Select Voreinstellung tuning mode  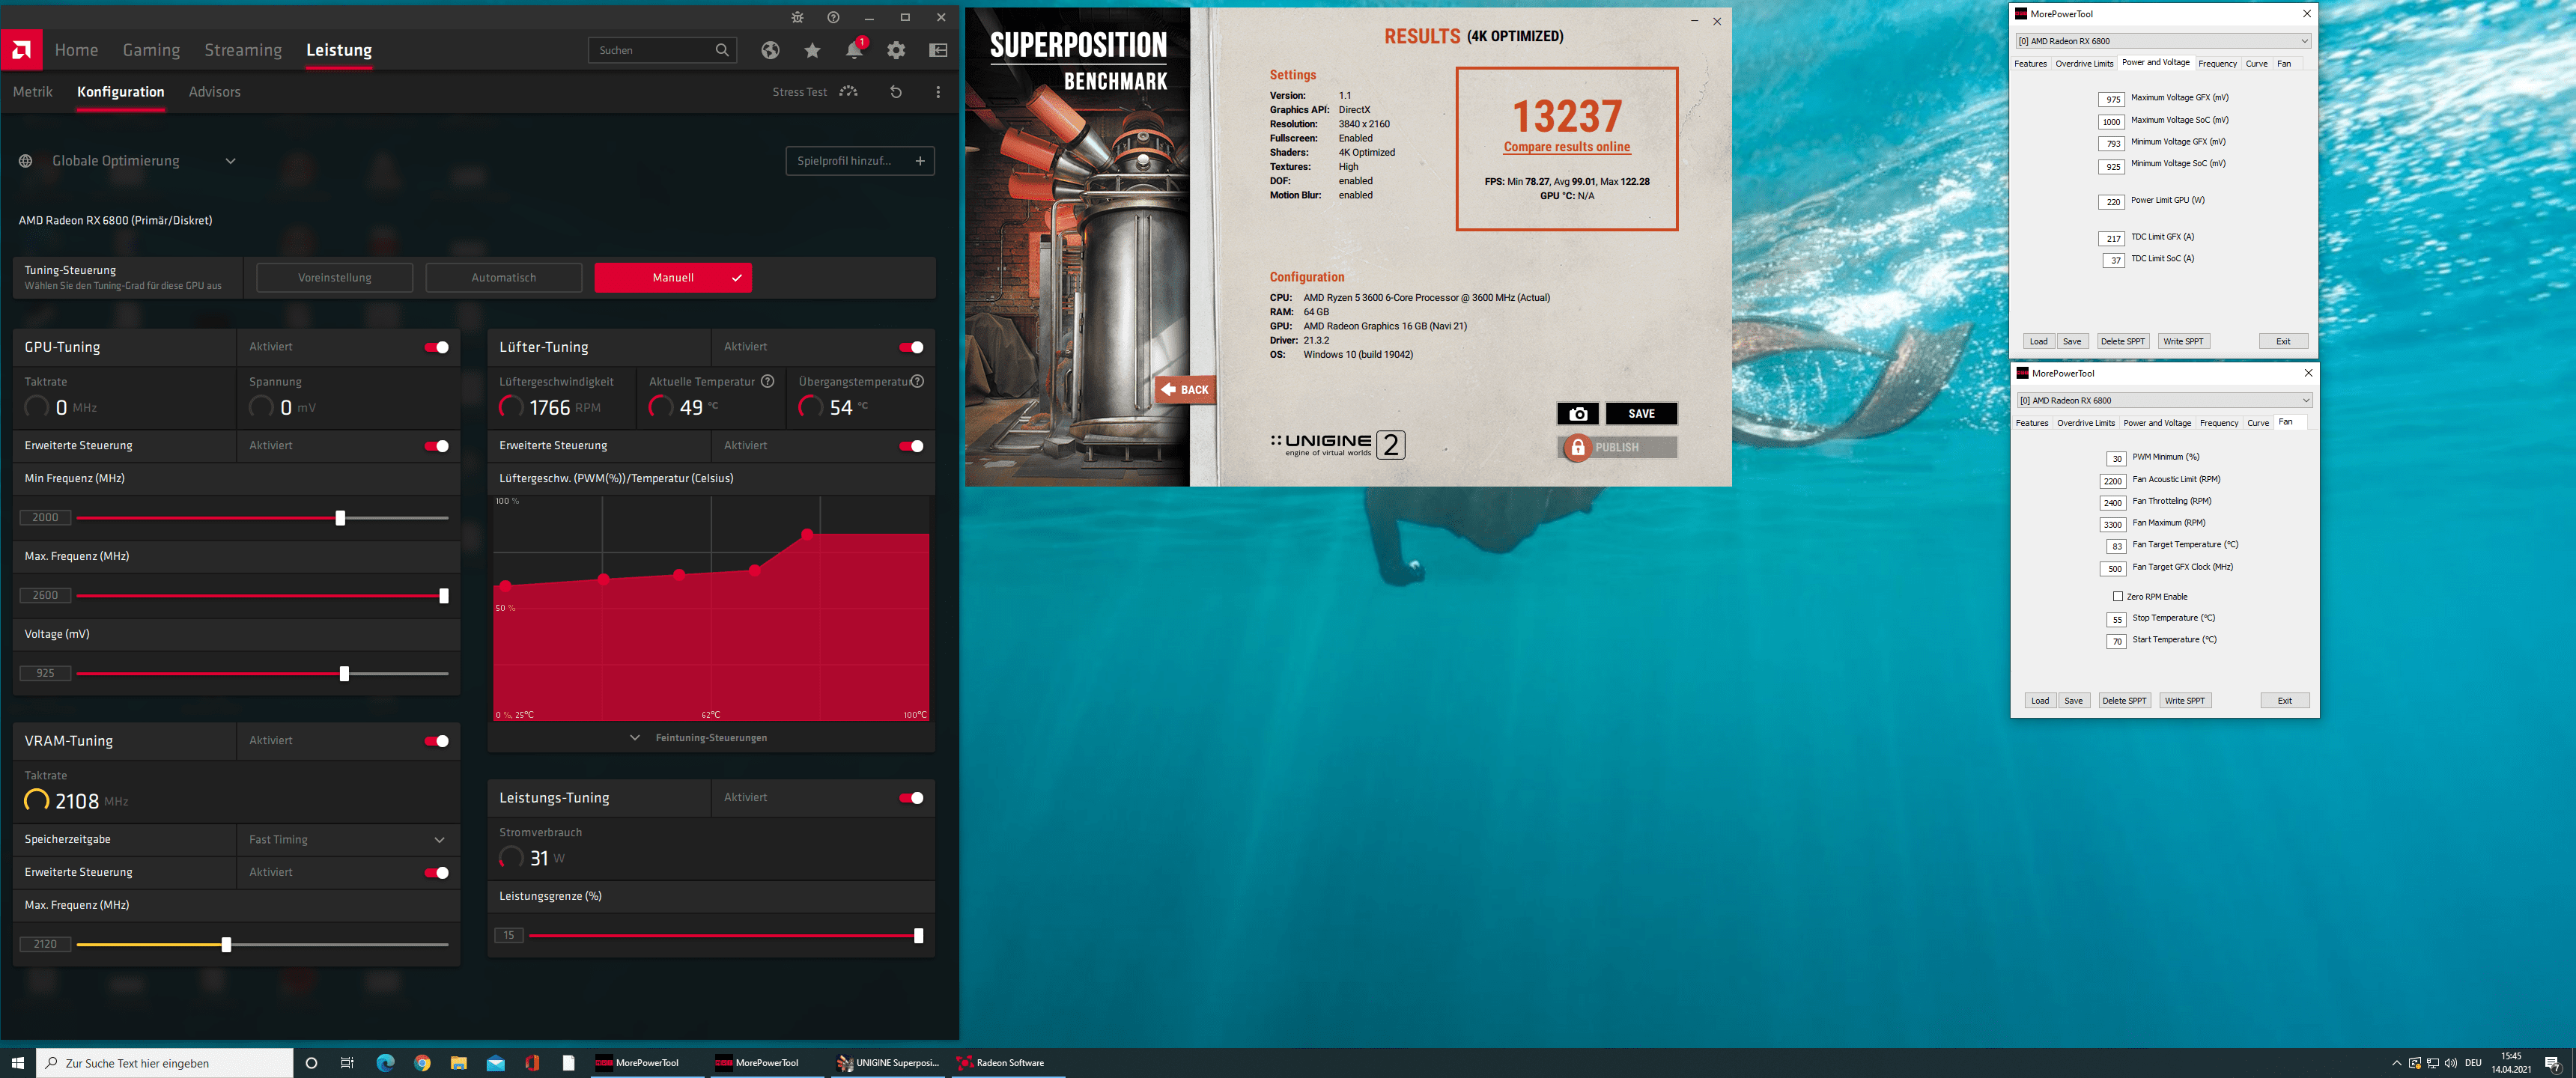tap(335, 277)
